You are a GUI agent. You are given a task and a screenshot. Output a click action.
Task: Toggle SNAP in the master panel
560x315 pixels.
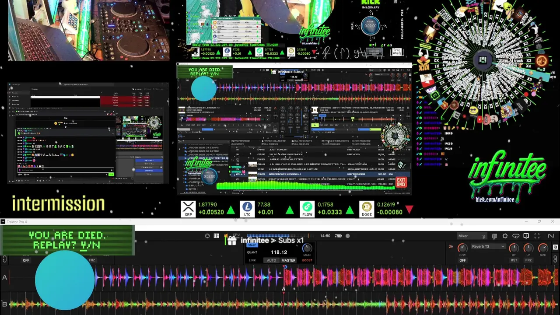(x=252, y=245)
